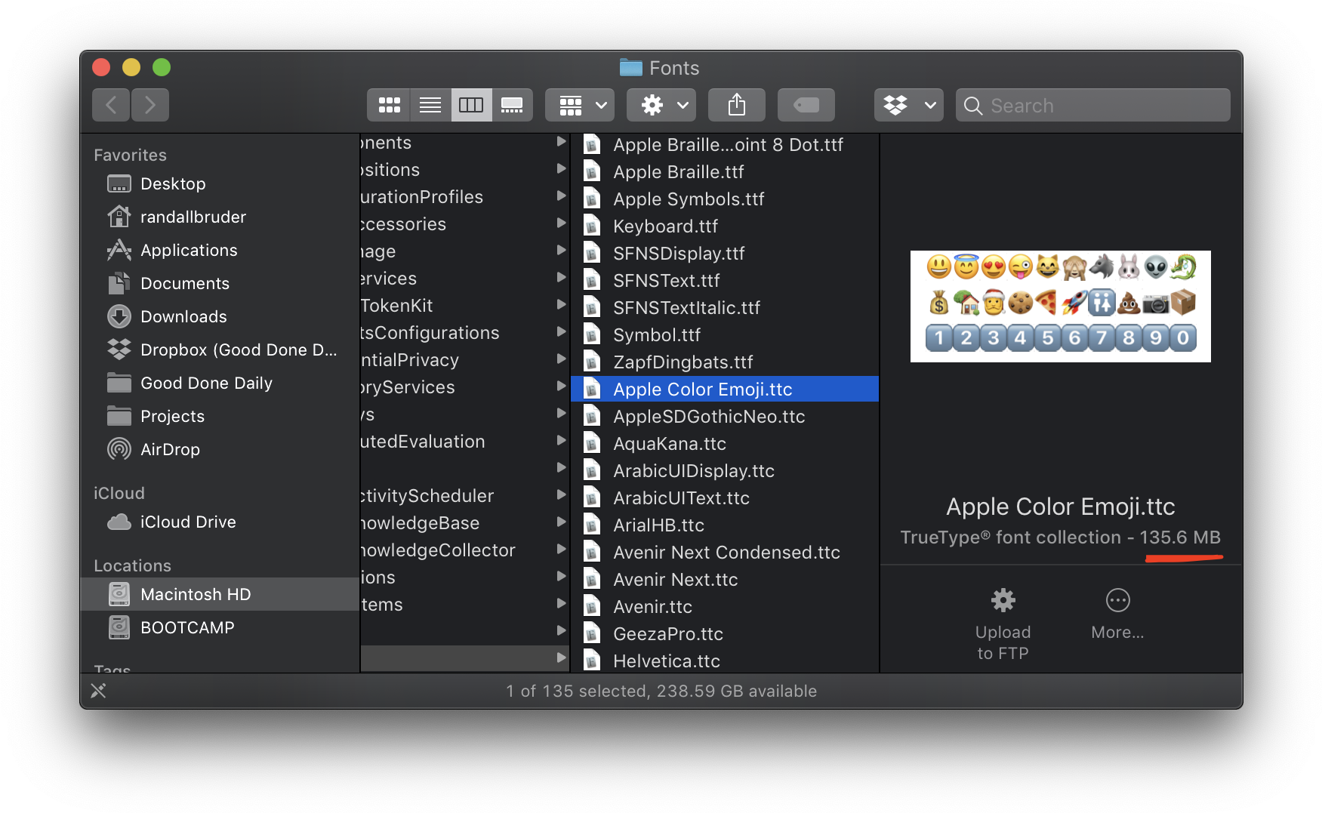Click the Apple Color Emoji preview thumbnail
This screenshot has width=1322, height=813.
pyautogui.click(x=1060, y=306)
